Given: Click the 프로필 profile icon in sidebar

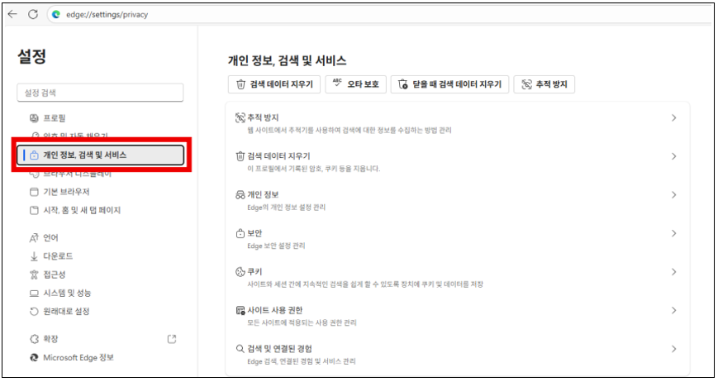Looking at the screenshot, I should [x=34, y=118].
